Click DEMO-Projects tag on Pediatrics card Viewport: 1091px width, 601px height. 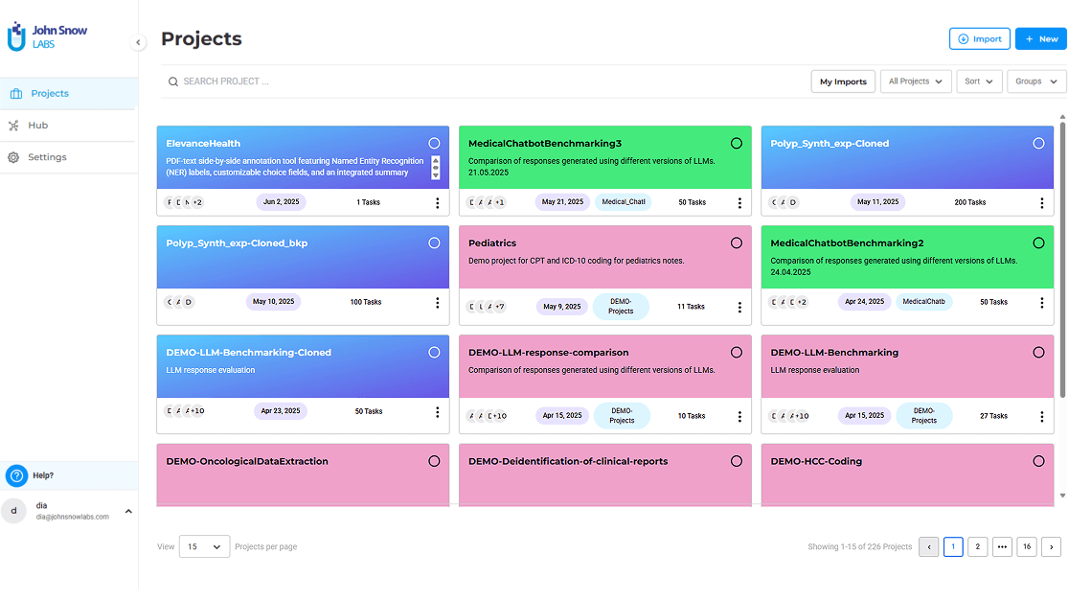tap(621, 307)
